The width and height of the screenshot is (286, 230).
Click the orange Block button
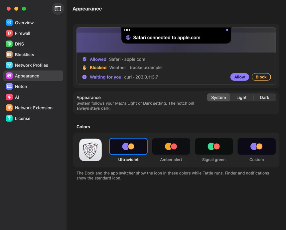(x=261, y=77)
